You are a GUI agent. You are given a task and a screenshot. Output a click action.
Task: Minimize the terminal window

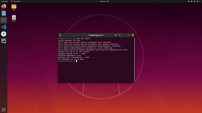[124, 35]
